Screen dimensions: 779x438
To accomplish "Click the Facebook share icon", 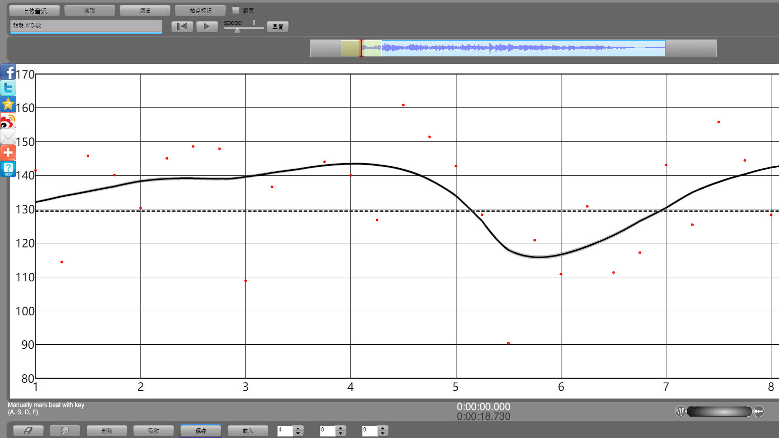I will pyautogui.click(x=8, y=72).
